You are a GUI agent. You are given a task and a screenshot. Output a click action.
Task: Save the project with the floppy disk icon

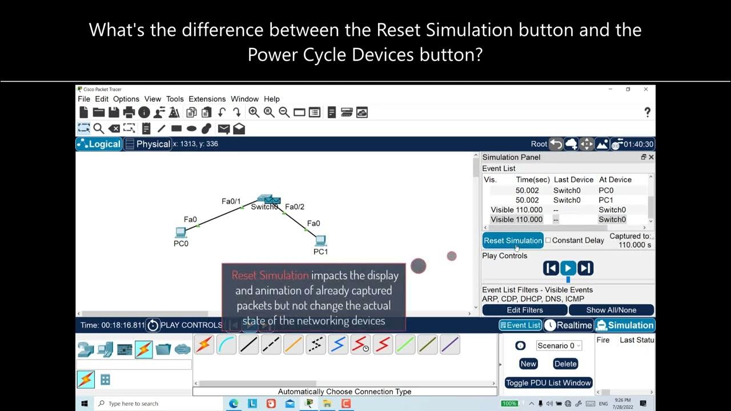point(114,112)
